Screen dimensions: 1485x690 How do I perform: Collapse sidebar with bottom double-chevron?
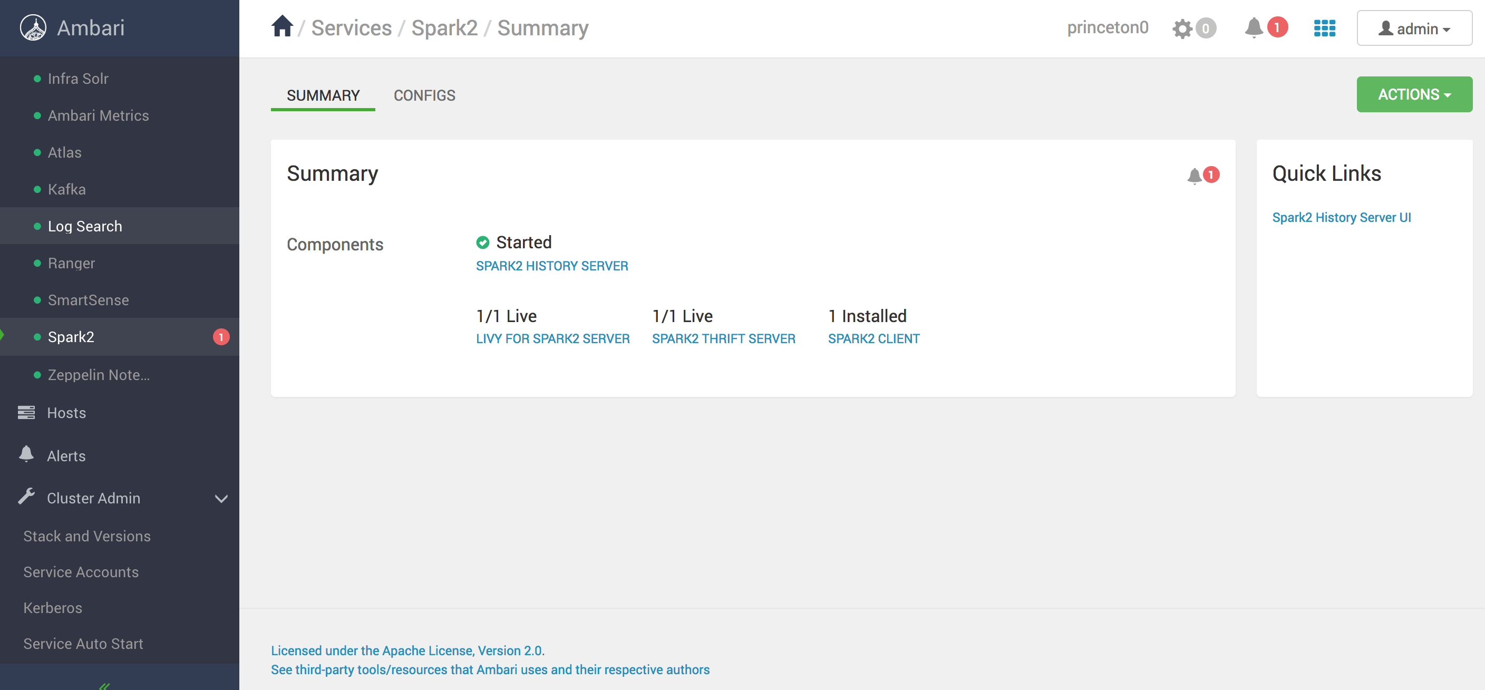tap(104, 685)
